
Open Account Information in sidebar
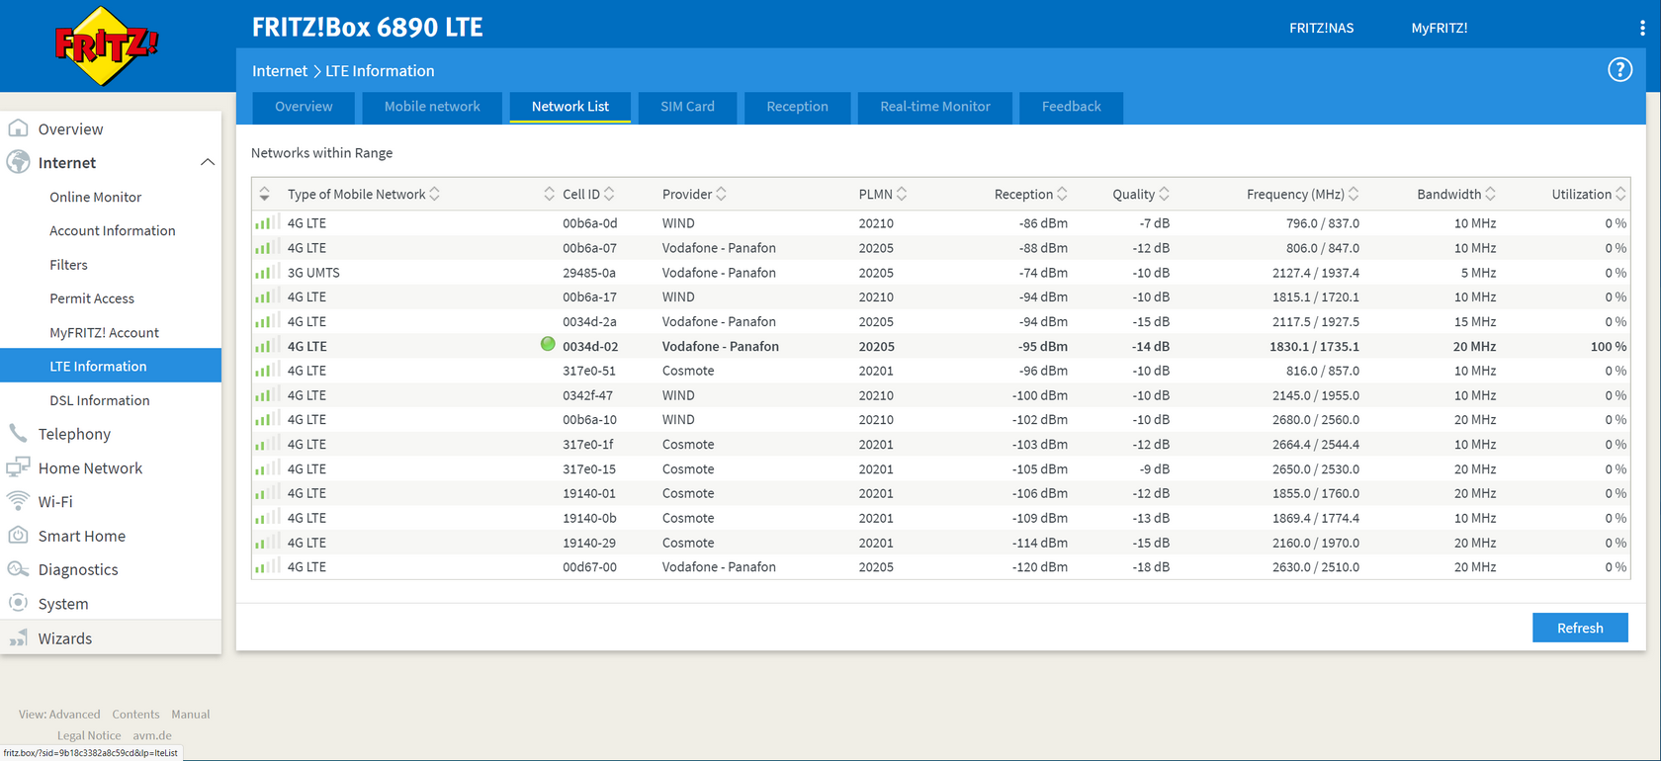(x=111, y=230)
